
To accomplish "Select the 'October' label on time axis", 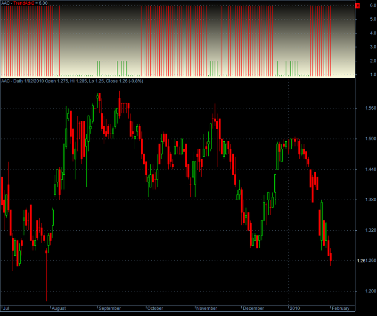I will point(155,308).
